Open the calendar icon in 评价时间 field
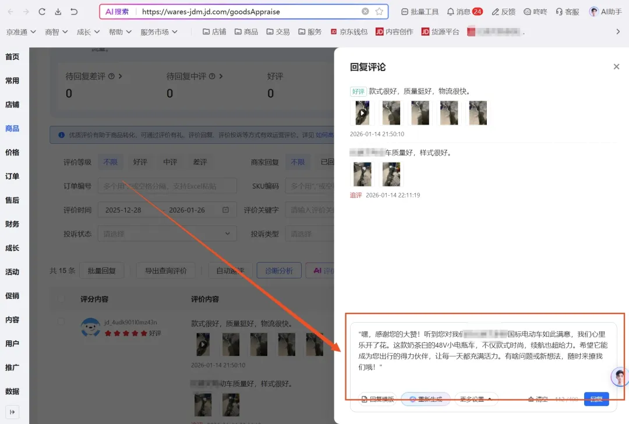 coord(225,210)
